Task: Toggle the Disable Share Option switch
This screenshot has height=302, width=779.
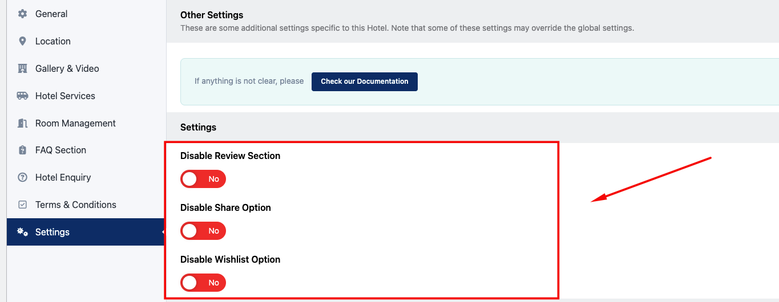Action: point(203,231)
